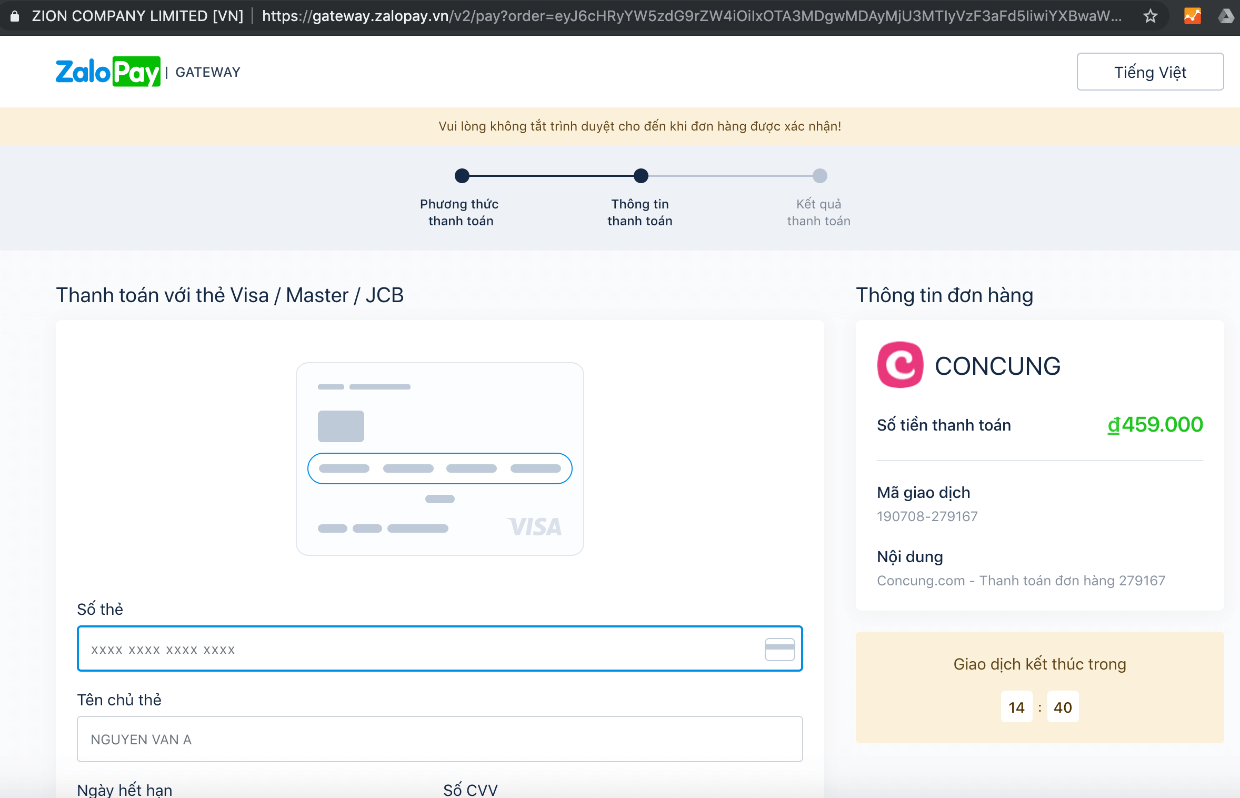
Task: Select the Thông tin thanh toán step marker
Action: [x=641, y=176]
